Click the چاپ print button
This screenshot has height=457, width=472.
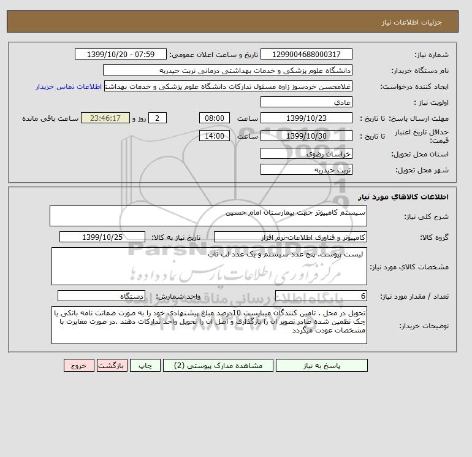tap(145, 366)
